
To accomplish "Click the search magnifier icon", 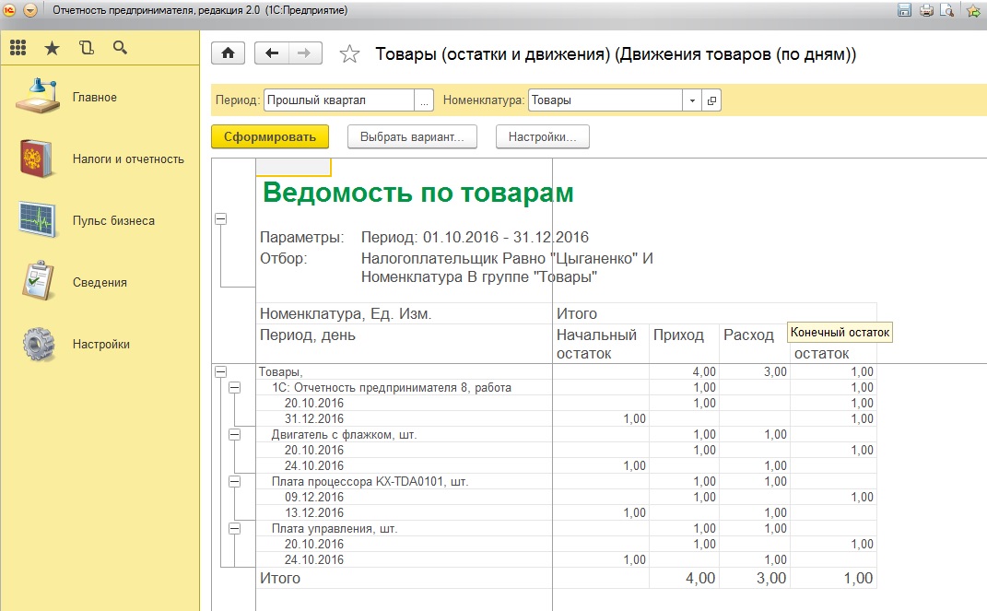I will tap(120, 48).
